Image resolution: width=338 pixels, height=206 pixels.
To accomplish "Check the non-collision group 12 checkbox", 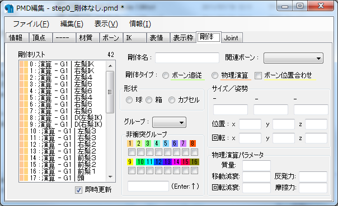I will point(158,171).
